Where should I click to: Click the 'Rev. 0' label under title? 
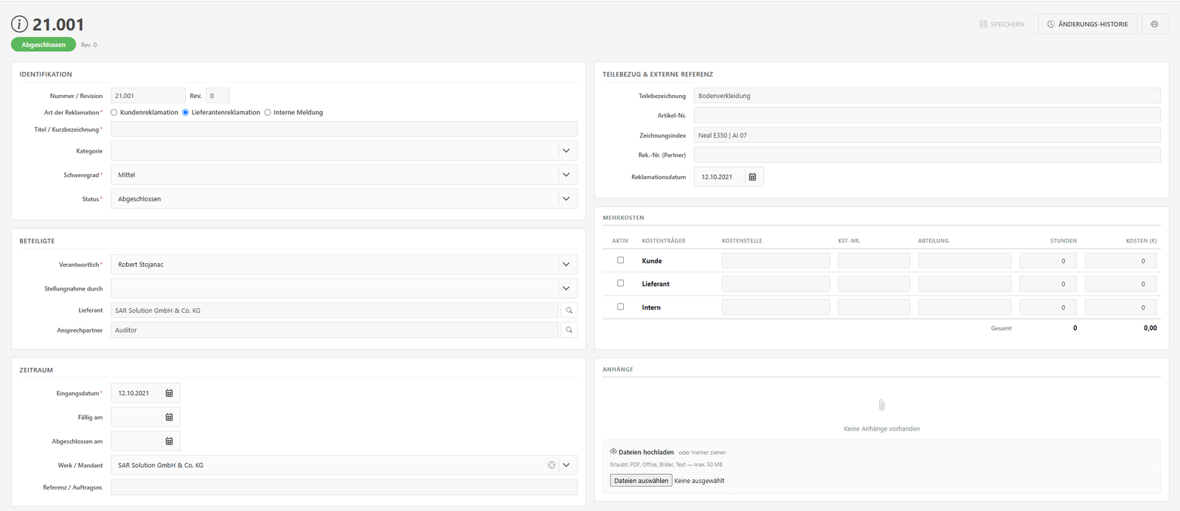tap(88, 45)
